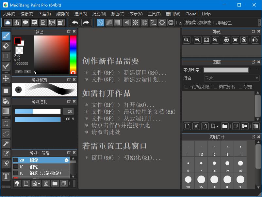This screenshot has height=197, width=262.
Task: Open the cloud icon in top toolbar
Action: click(x=8, y=23)
